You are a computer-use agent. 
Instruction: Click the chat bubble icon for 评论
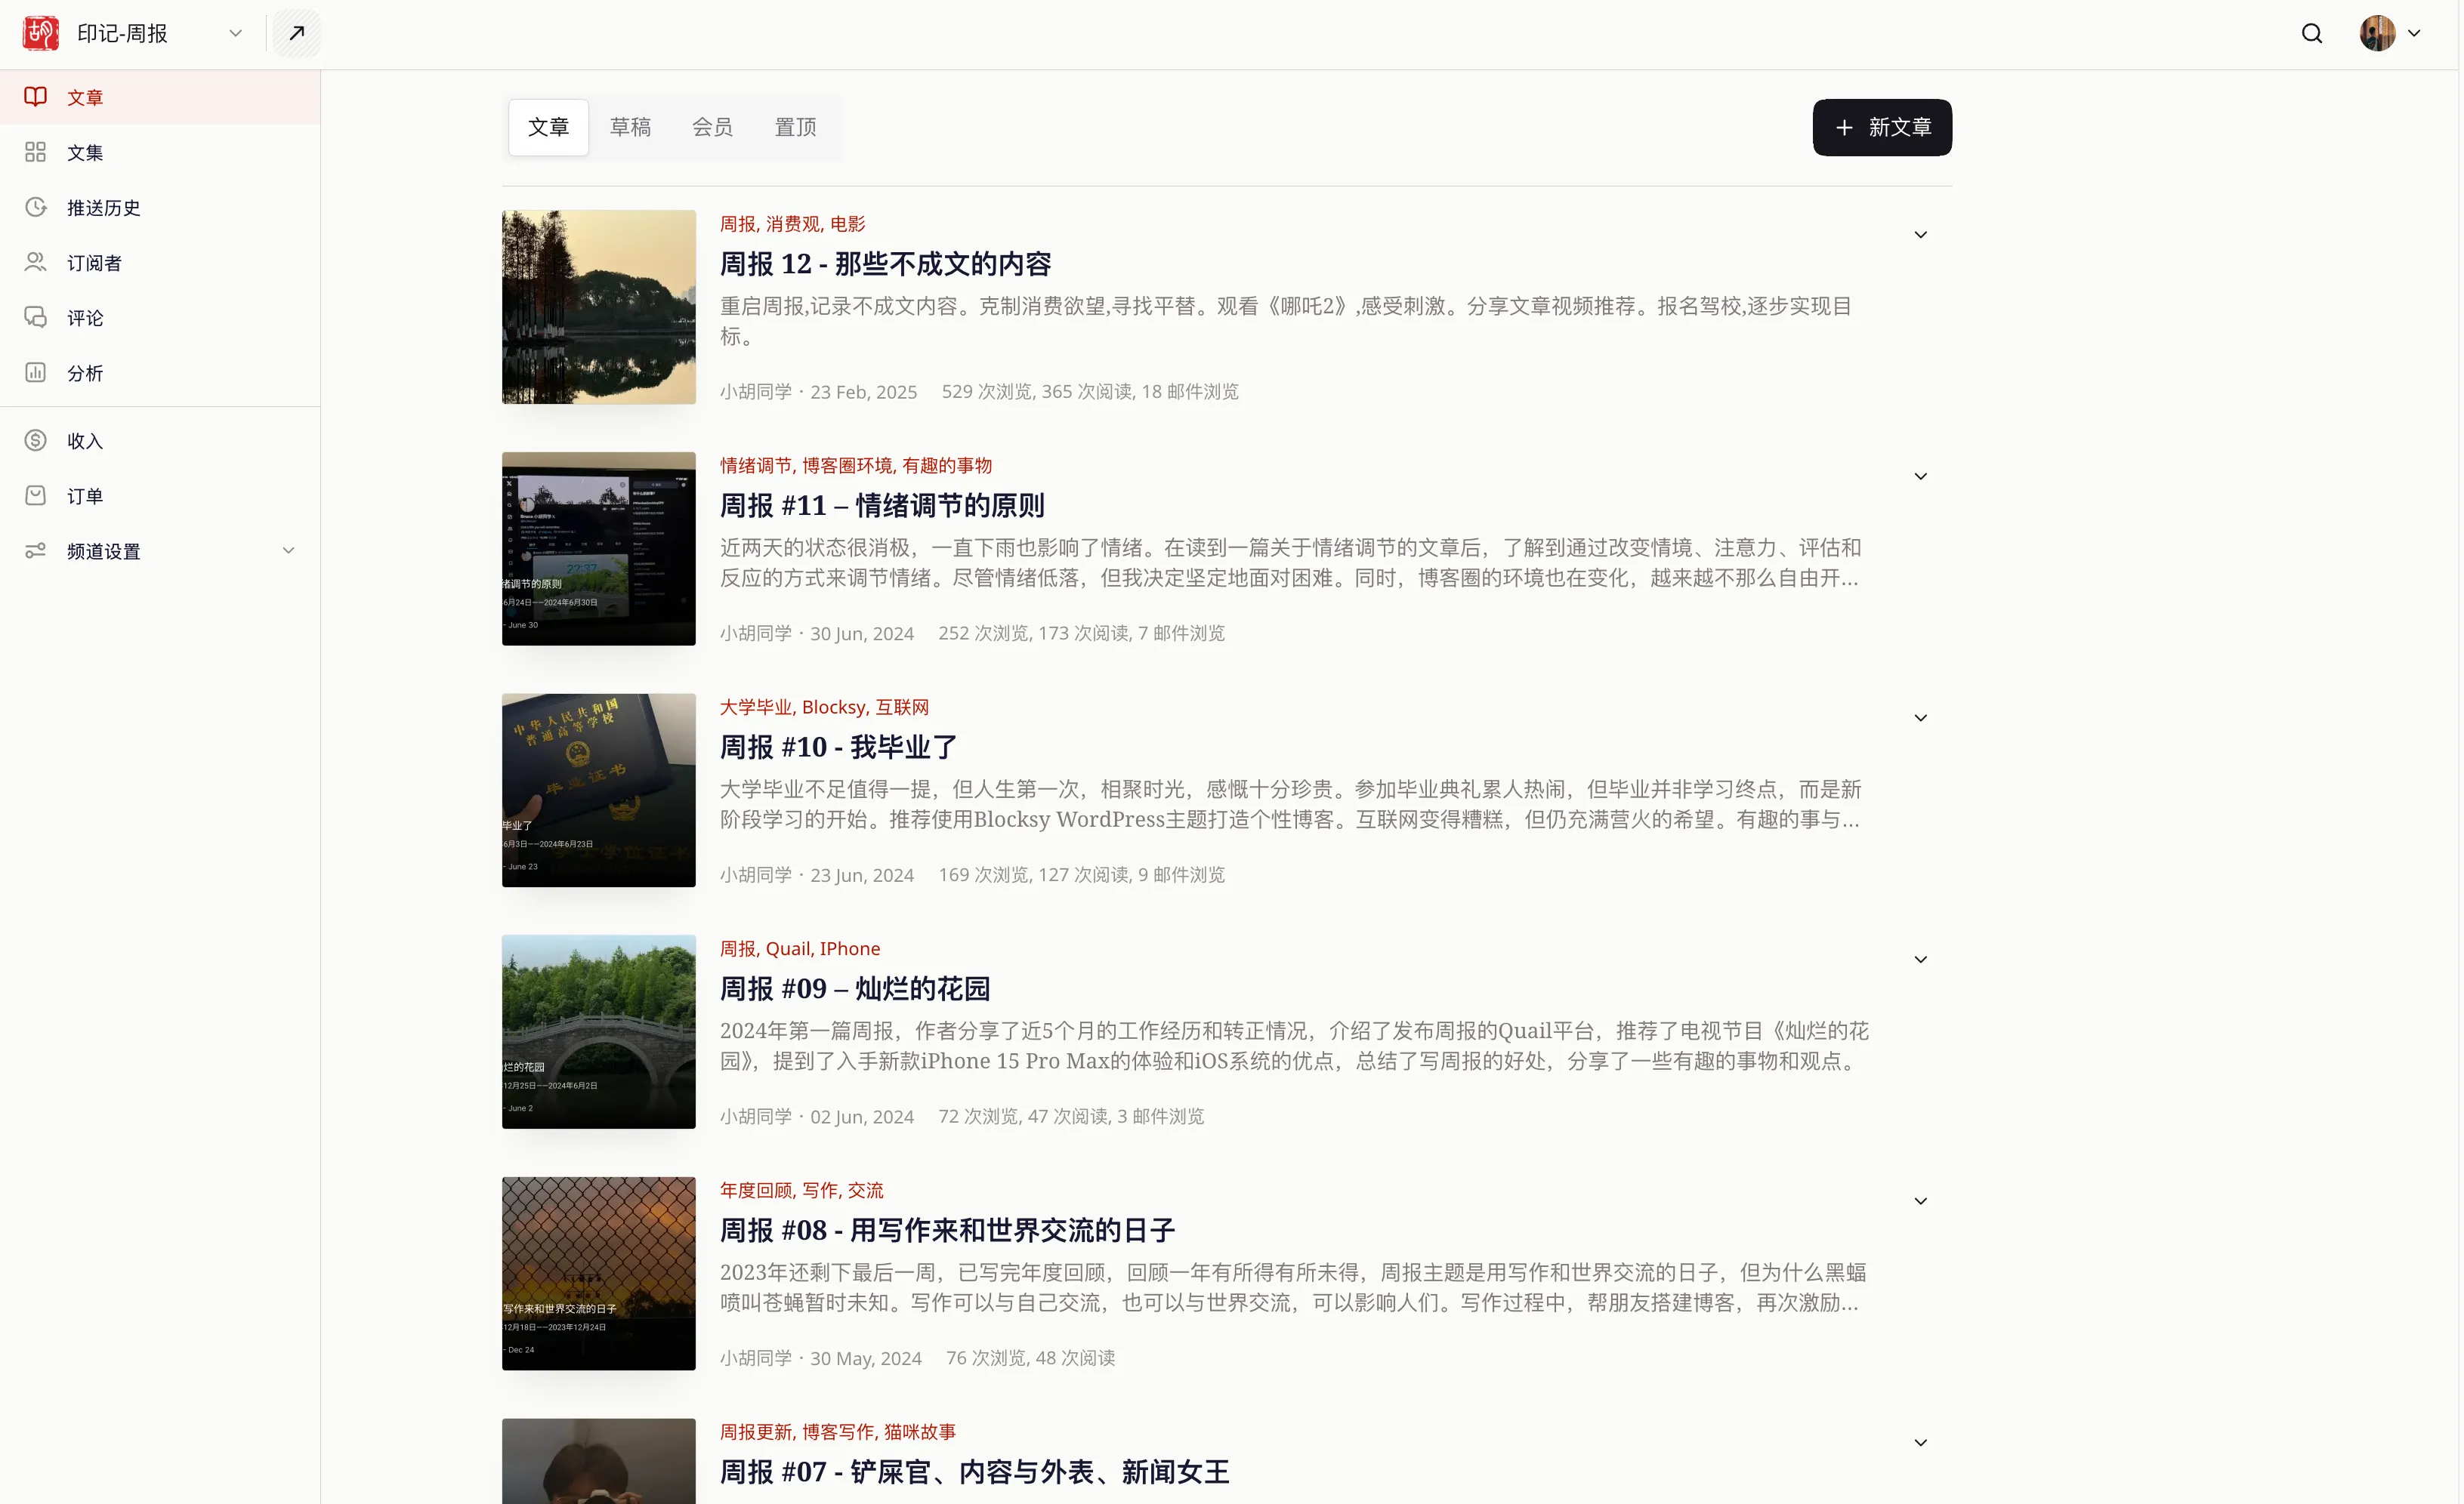coord(36,317)
